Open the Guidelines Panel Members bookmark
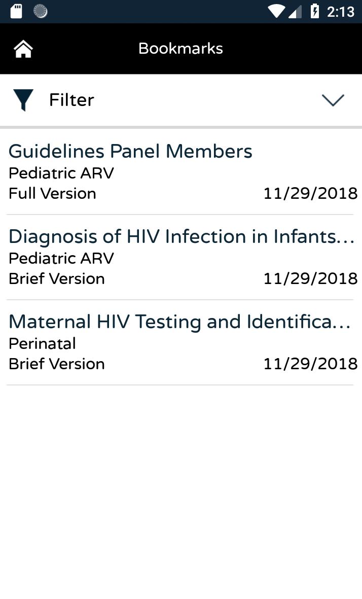362x599 pixels. (x=130, y=151)
